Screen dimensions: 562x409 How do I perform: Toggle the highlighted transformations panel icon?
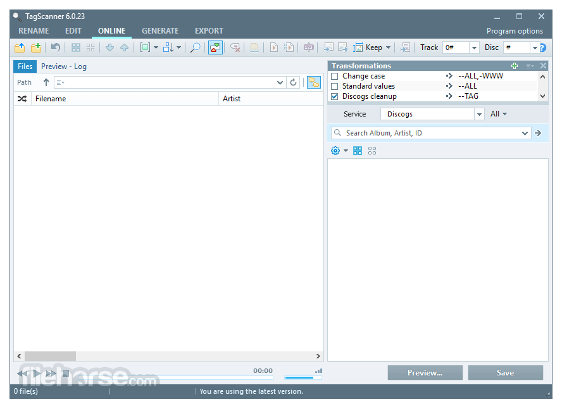(x=215, y=47)
